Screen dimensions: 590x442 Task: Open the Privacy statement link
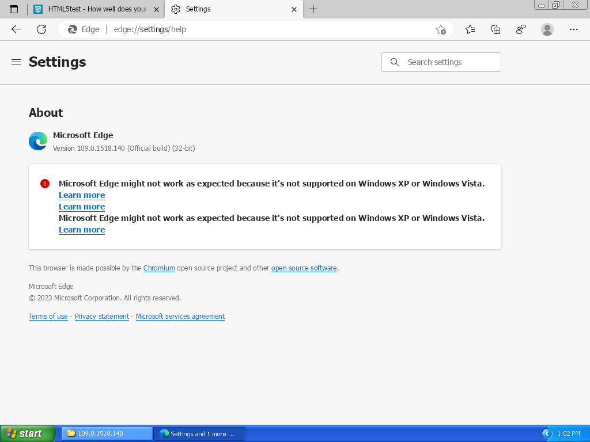102,317
